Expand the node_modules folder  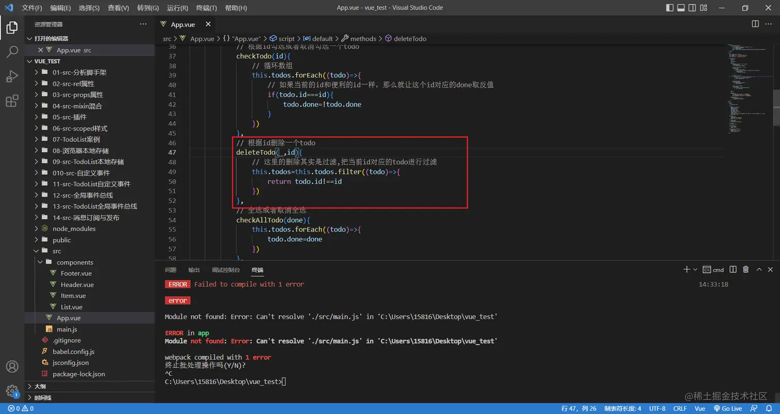(x=90, y=228)
